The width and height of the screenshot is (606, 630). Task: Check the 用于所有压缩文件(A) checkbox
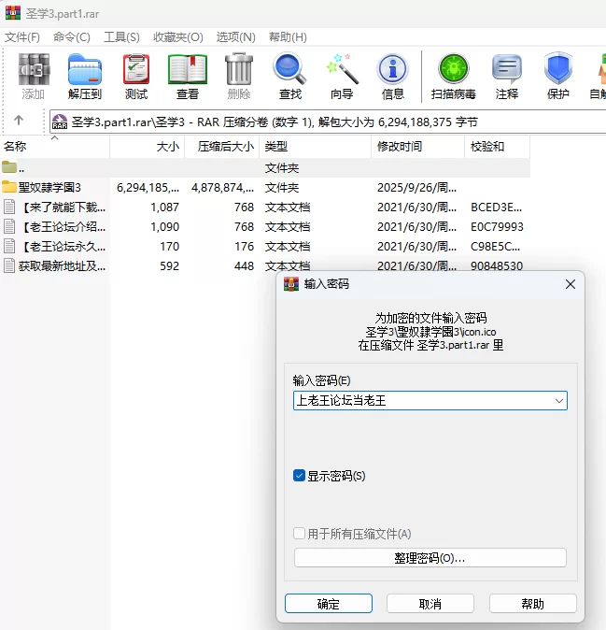(299, 534)
